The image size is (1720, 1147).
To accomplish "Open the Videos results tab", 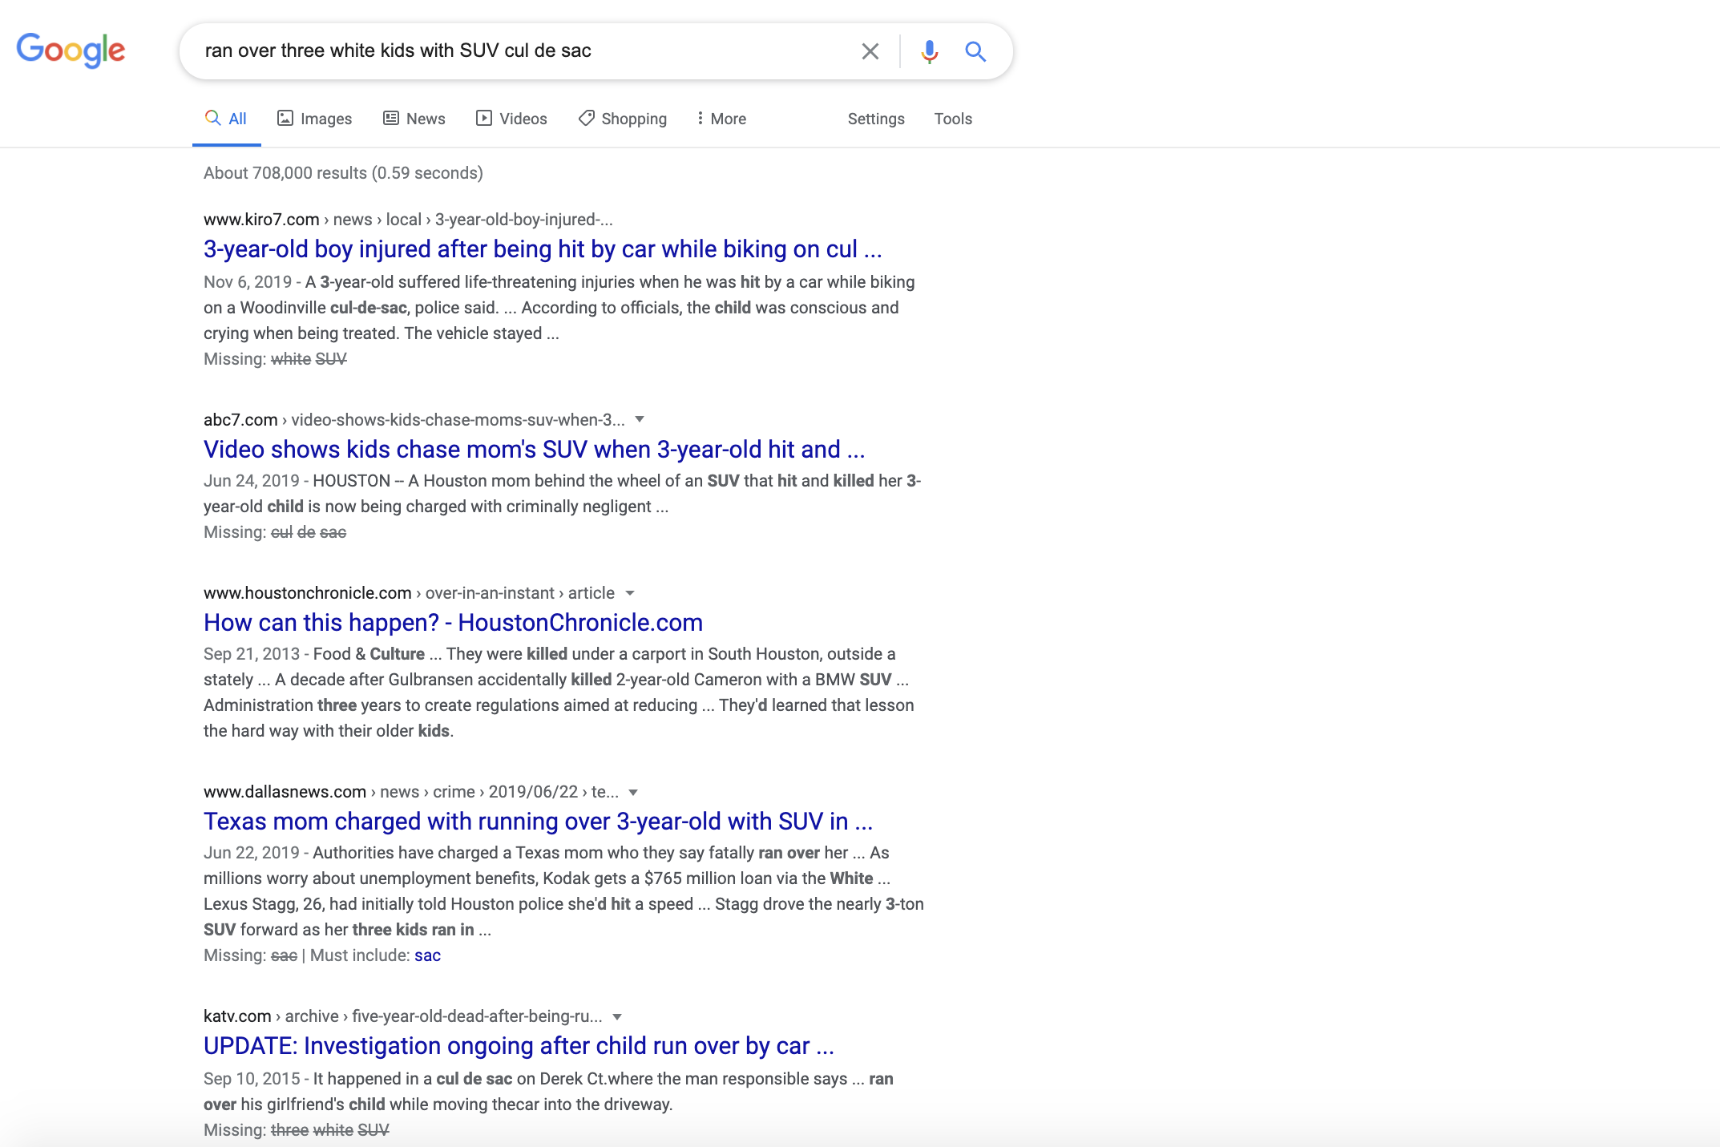I will pyautogui.click(x=511, y=119).
